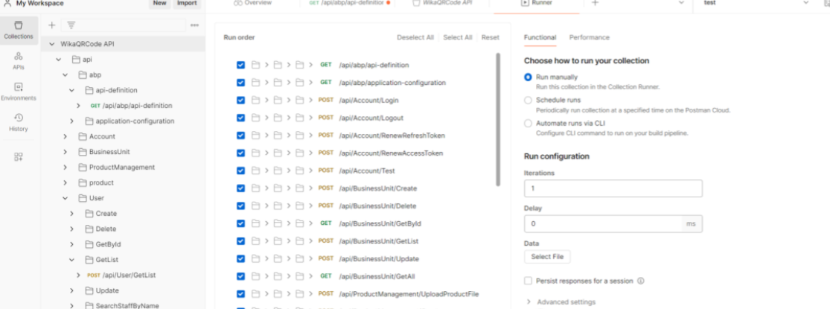This screenshot has width=830, height=309.
Task: Click the ProductManagement folder icon in tree
Action: pos(82,168)
